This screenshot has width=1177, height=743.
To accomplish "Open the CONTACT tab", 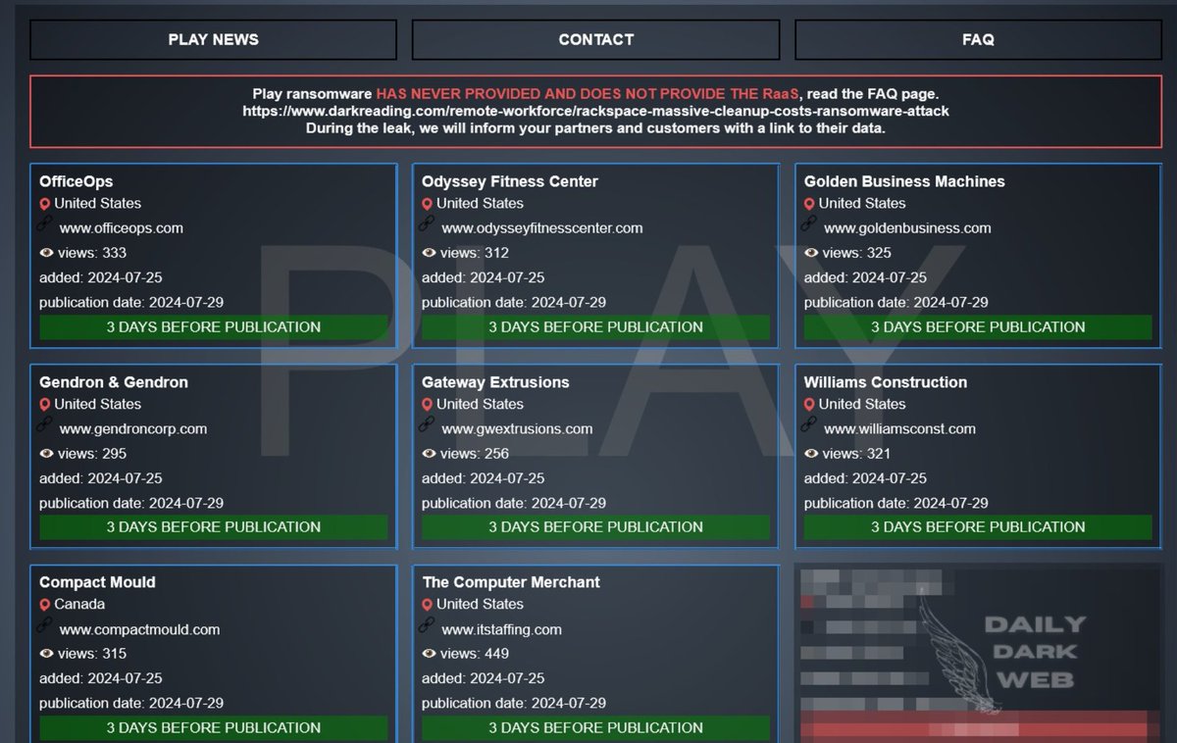I will [595, 40].
